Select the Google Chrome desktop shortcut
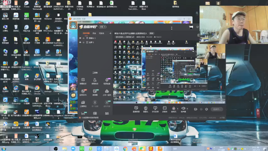268x151 pixels. coord(37,90)
